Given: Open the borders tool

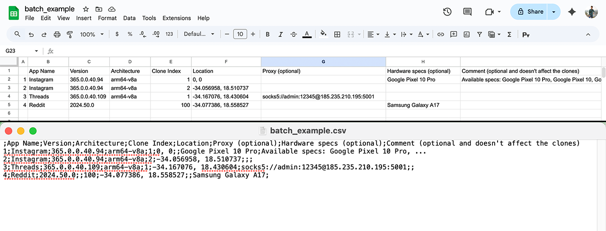Looking at the screenshot, I should point(337,34).
